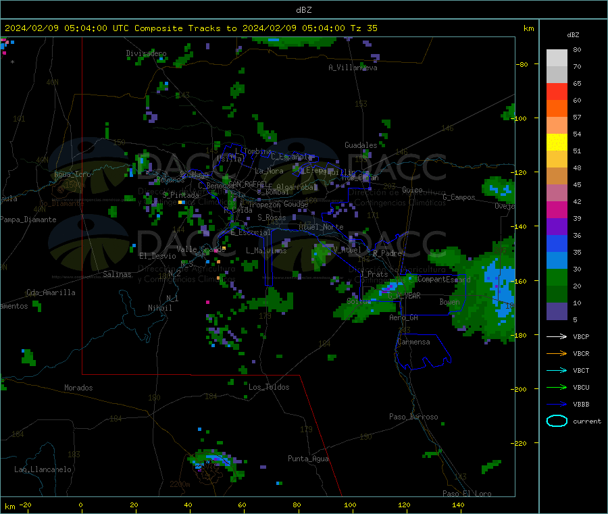
Task: Click the Morados map label
Action: (x=78, y=388)
